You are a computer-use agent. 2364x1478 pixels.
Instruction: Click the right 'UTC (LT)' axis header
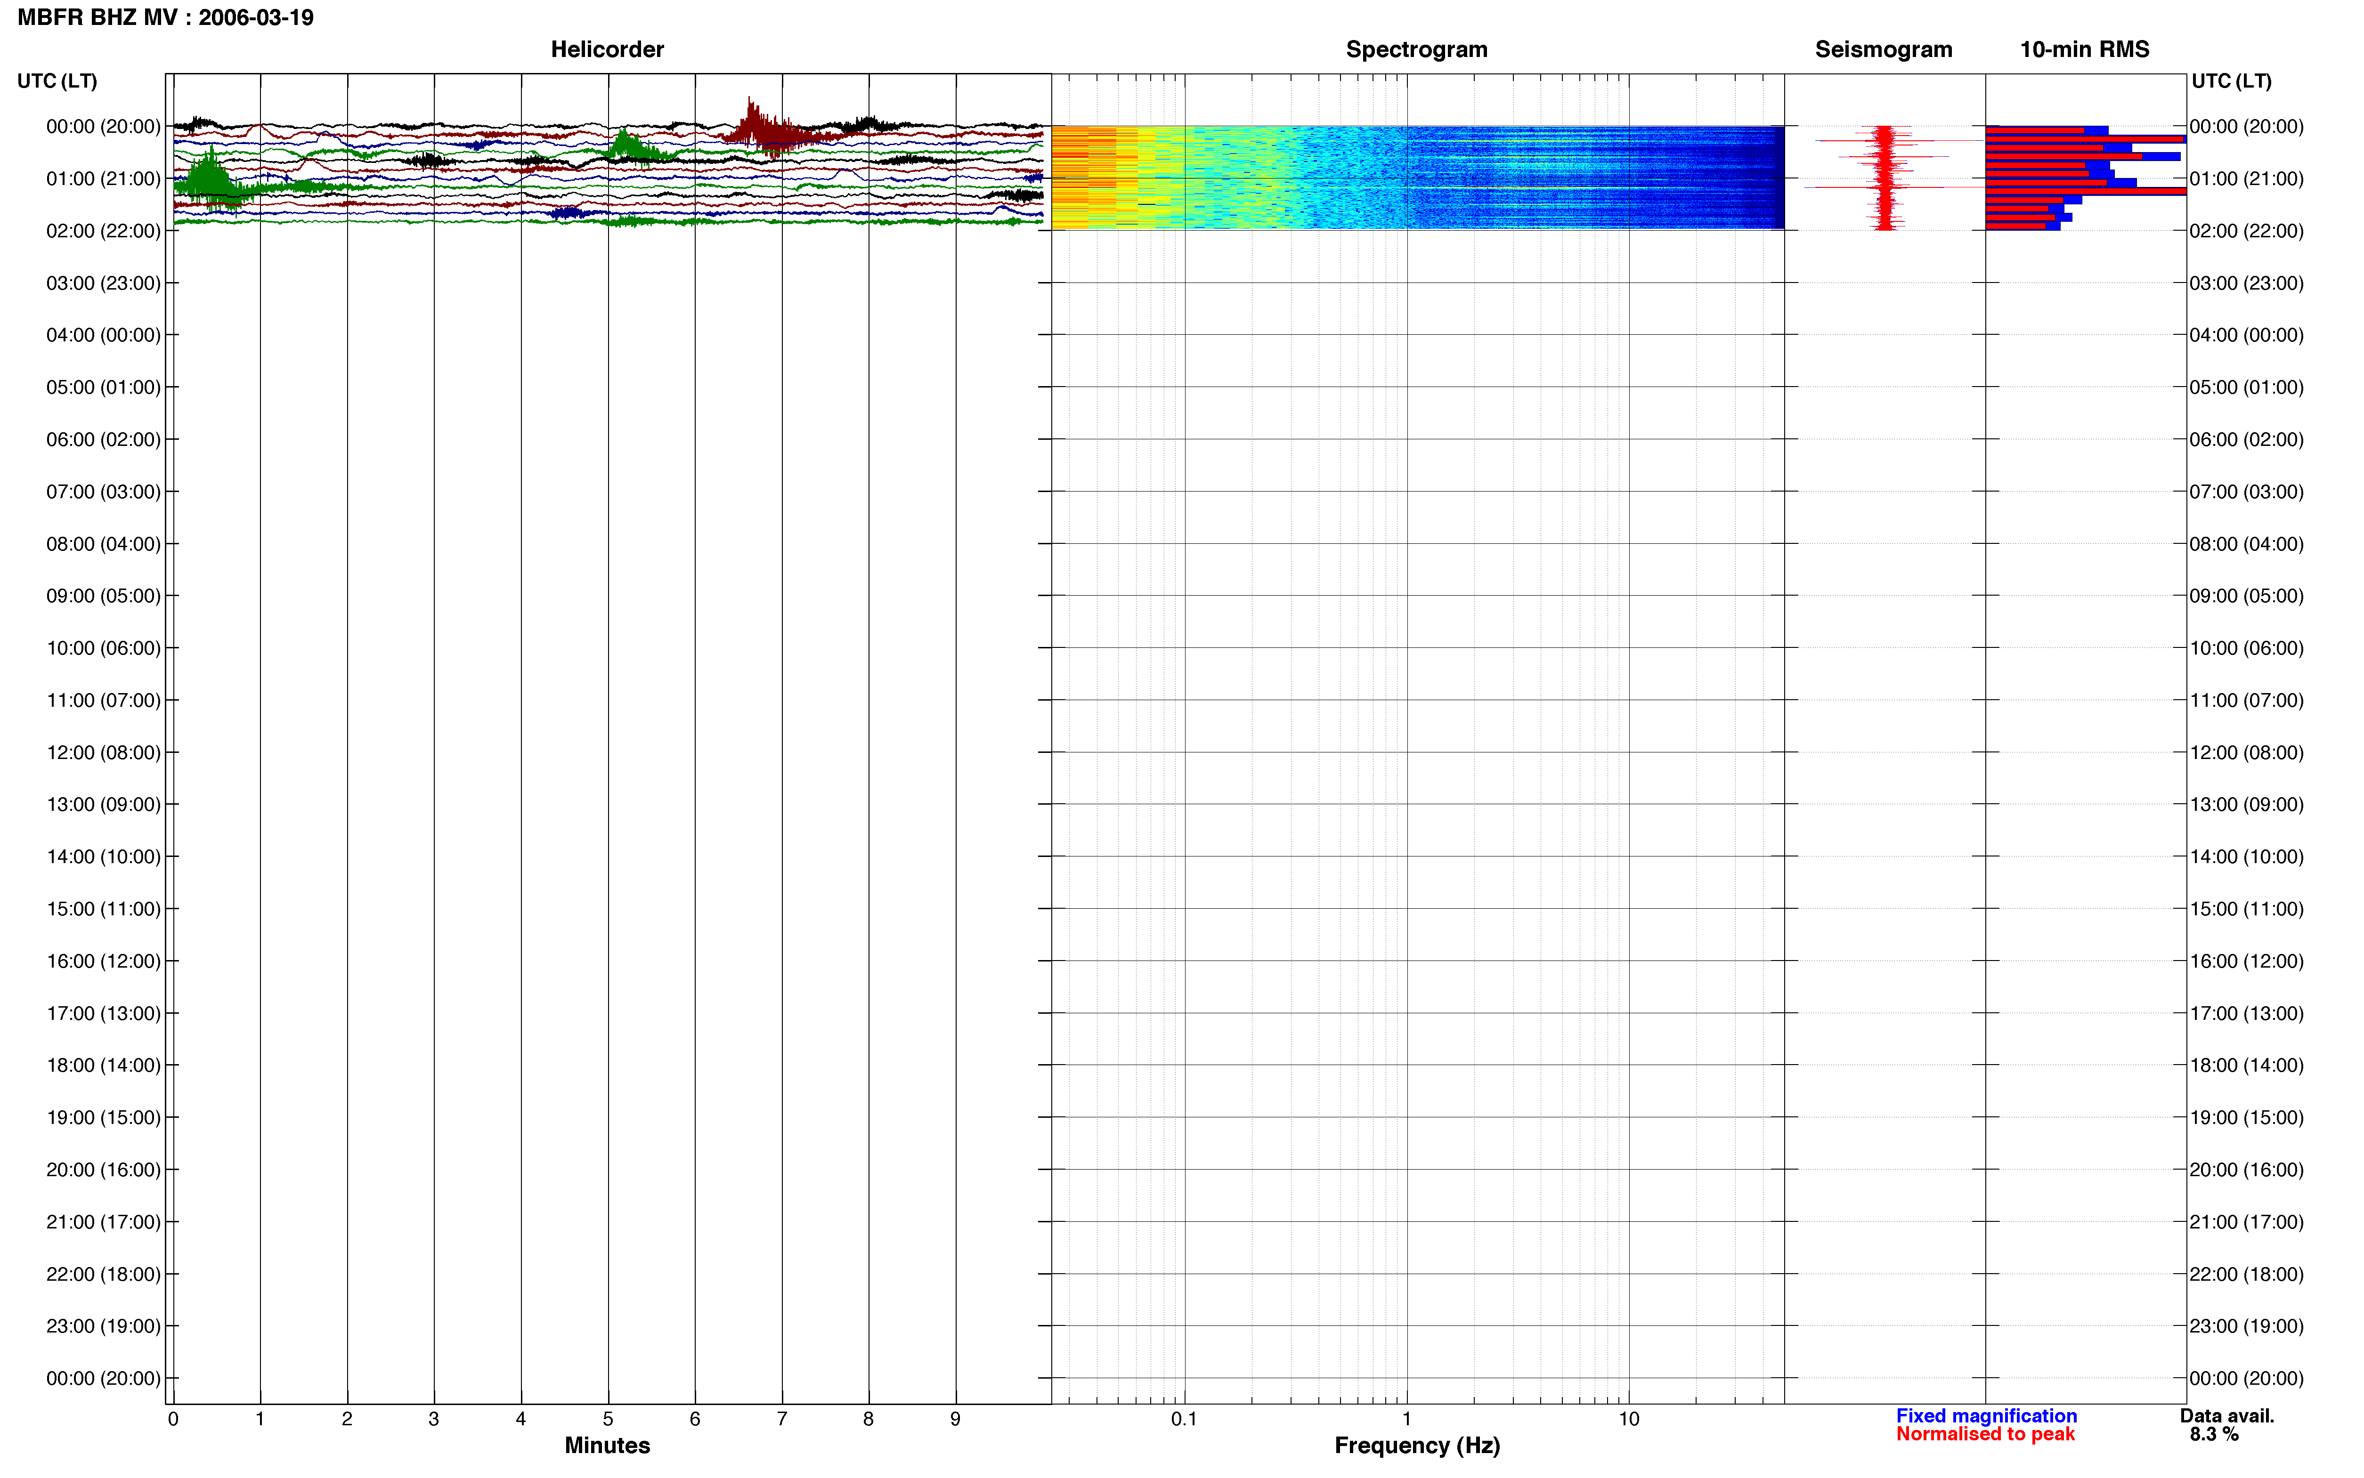[x=2231, y=81]
